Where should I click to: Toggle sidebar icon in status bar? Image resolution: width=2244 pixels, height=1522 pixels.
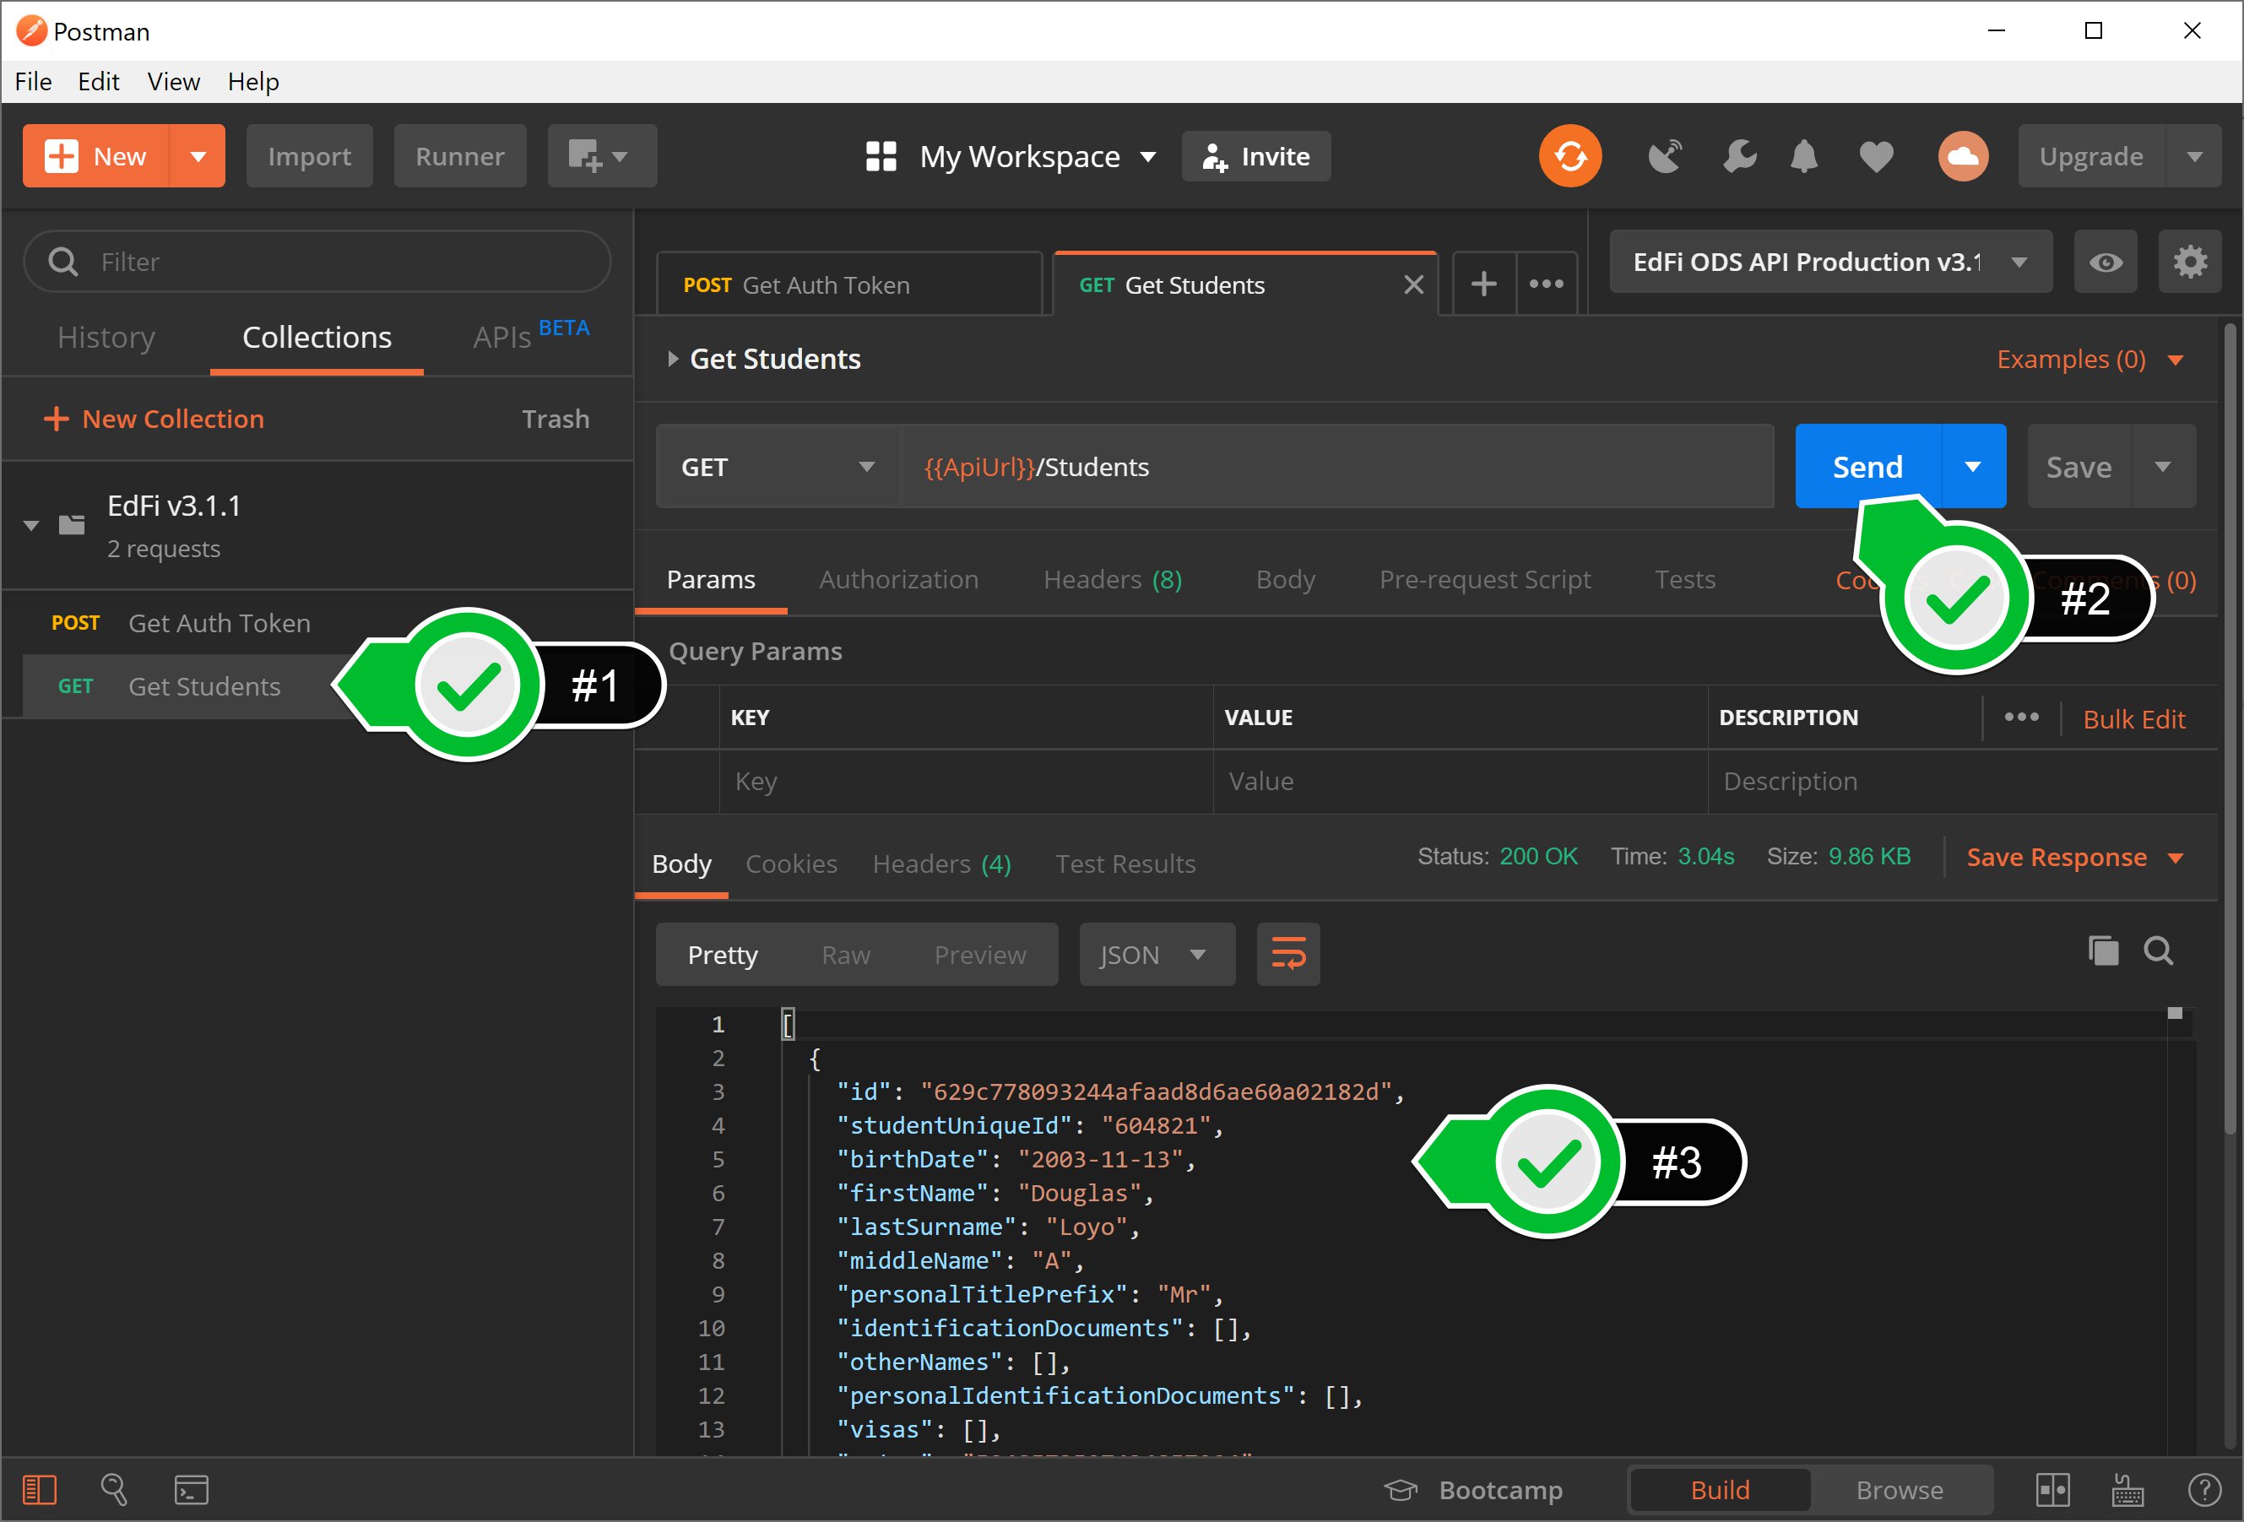pos(40,1489)
